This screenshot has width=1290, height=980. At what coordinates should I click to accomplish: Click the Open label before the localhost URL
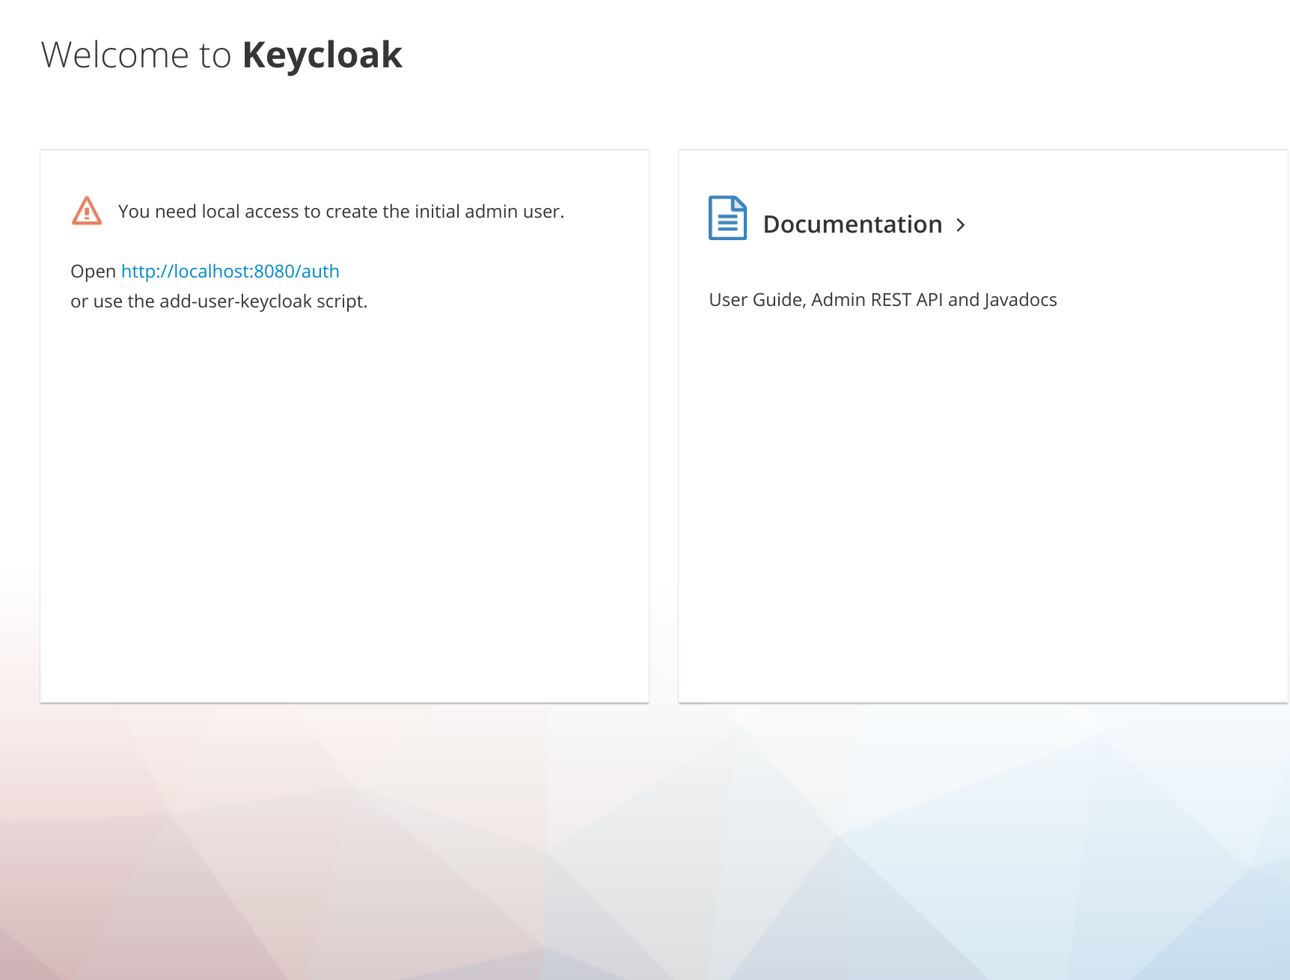pos(93,271)
